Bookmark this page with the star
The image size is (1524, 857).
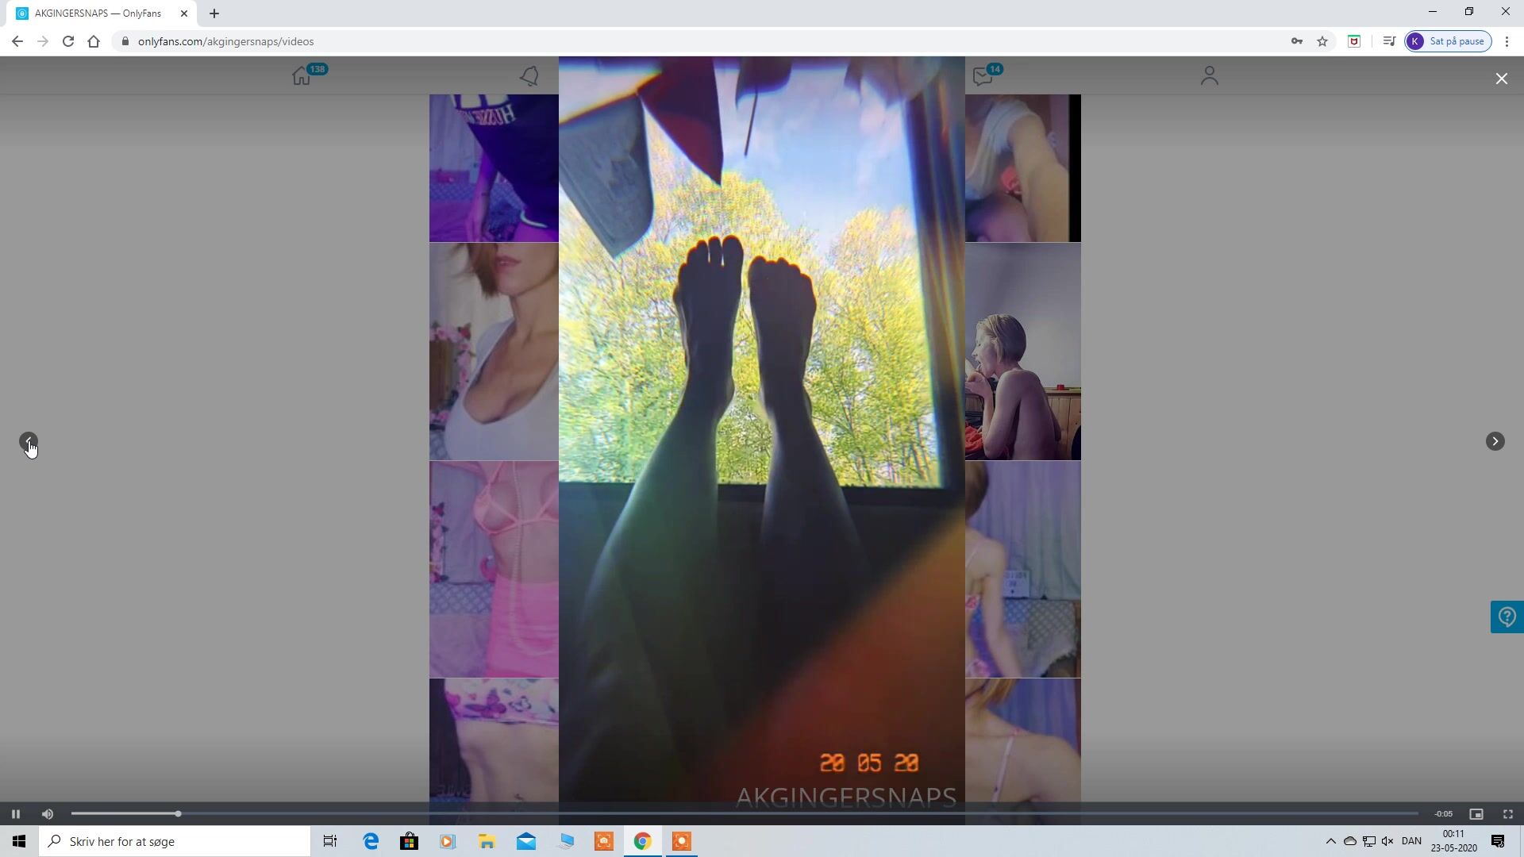[x=1322, y=41]
